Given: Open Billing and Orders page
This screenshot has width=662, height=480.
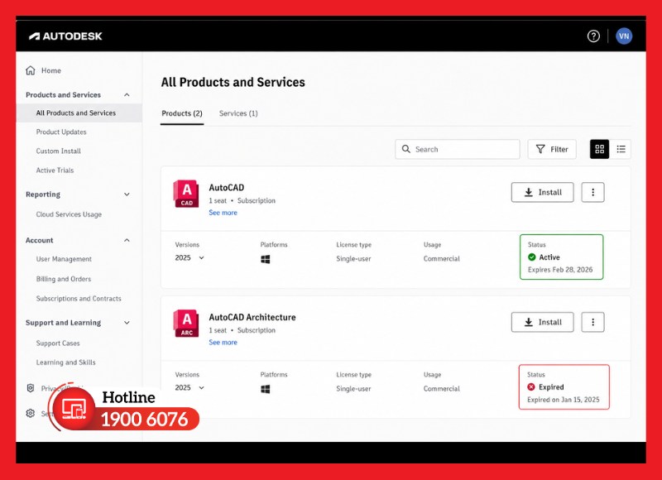Looking at the screenshot, I should pos(64,279).
